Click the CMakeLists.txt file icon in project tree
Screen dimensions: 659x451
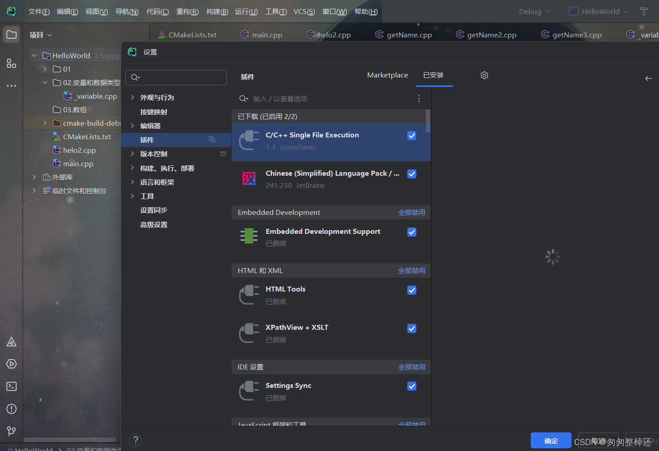57,137
